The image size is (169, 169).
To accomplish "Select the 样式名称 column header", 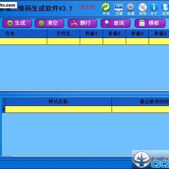I will [58, 102].
